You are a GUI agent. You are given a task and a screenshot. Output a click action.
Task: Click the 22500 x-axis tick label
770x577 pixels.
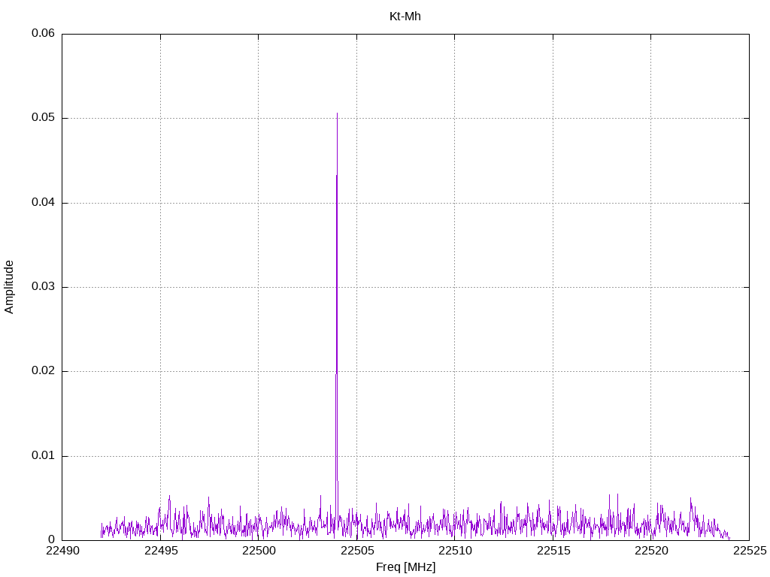(x=259, y=551)
